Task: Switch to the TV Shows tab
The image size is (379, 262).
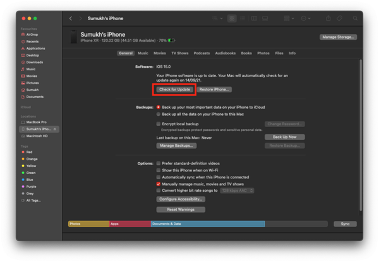Action: pyautogui.click(x=180, y=53)
